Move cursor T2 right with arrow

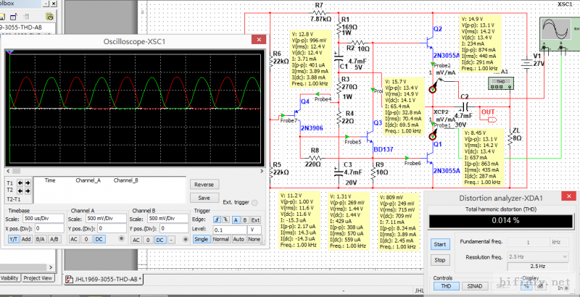click(x=28, y=190)
